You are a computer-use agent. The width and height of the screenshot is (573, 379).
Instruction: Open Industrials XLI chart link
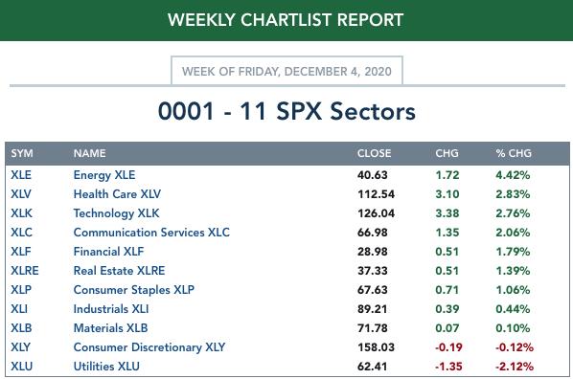(111, 309)
